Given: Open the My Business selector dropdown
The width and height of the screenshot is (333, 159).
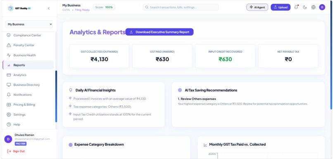Looking at the screenshot, I should 29,24.
